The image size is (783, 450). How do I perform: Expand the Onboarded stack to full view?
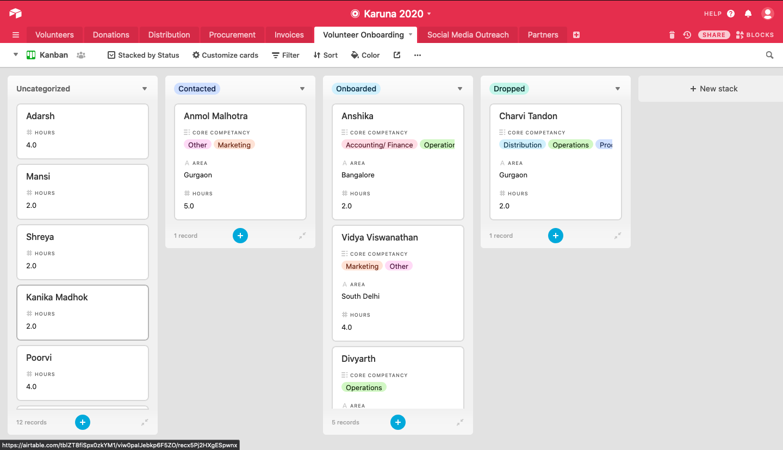point(460,422)
